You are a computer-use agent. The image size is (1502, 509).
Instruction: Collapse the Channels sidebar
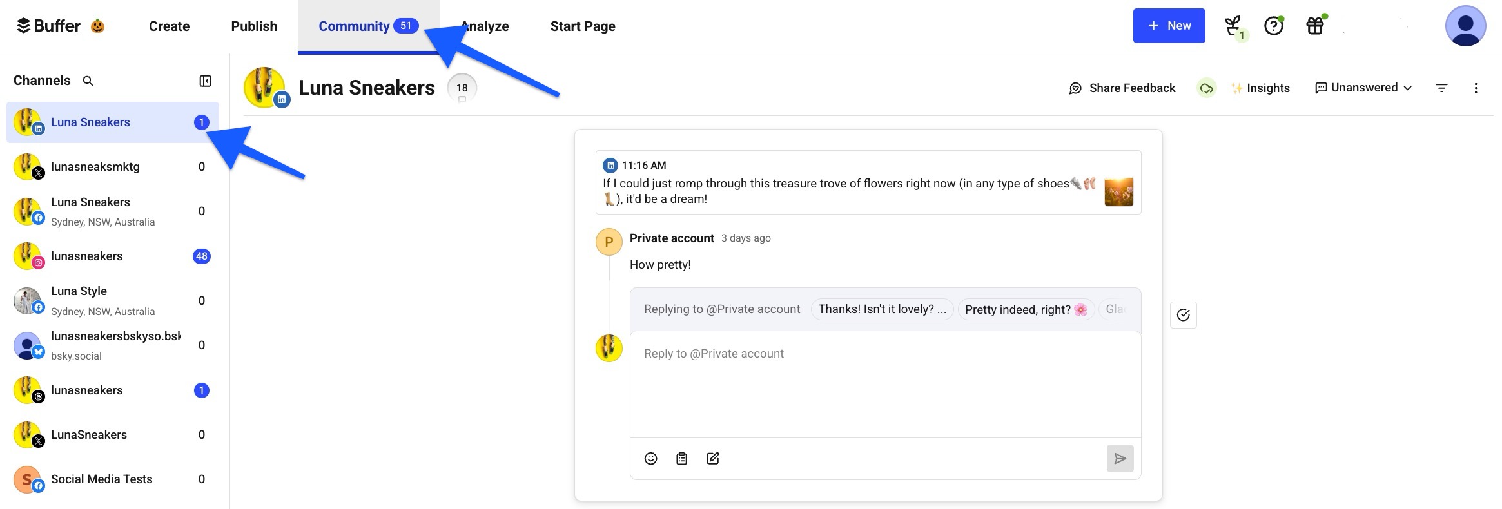(205, 81)
